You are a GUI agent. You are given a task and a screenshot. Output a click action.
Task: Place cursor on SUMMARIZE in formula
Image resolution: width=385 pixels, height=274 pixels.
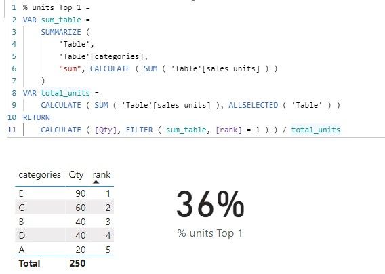point(61,32)
